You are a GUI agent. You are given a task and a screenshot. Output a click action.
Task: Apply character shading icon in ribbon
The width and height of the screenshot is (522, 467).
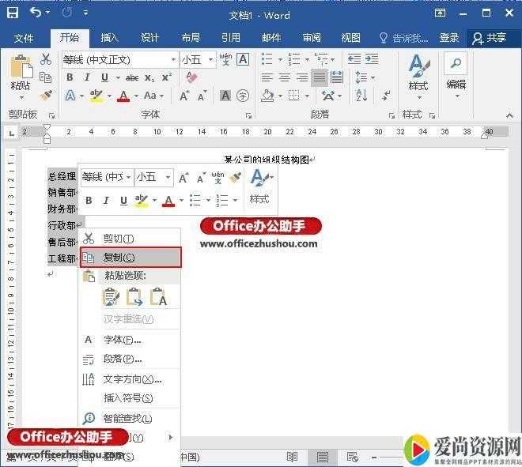pyautogui.click(x=225, y=96)
